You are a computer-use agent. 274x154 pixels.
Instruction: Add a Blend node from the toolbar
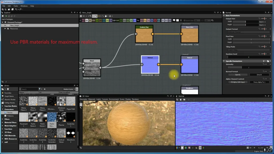point(87,20)
